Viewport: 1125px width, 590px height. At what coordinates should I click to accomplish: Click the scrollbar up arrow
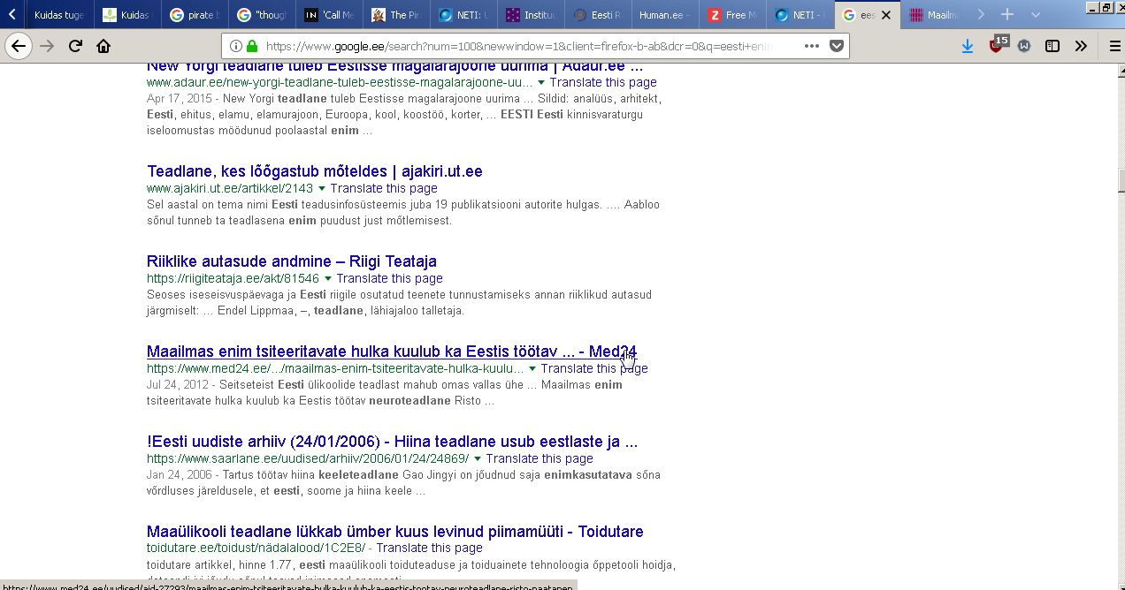(x=1121, y=71)
